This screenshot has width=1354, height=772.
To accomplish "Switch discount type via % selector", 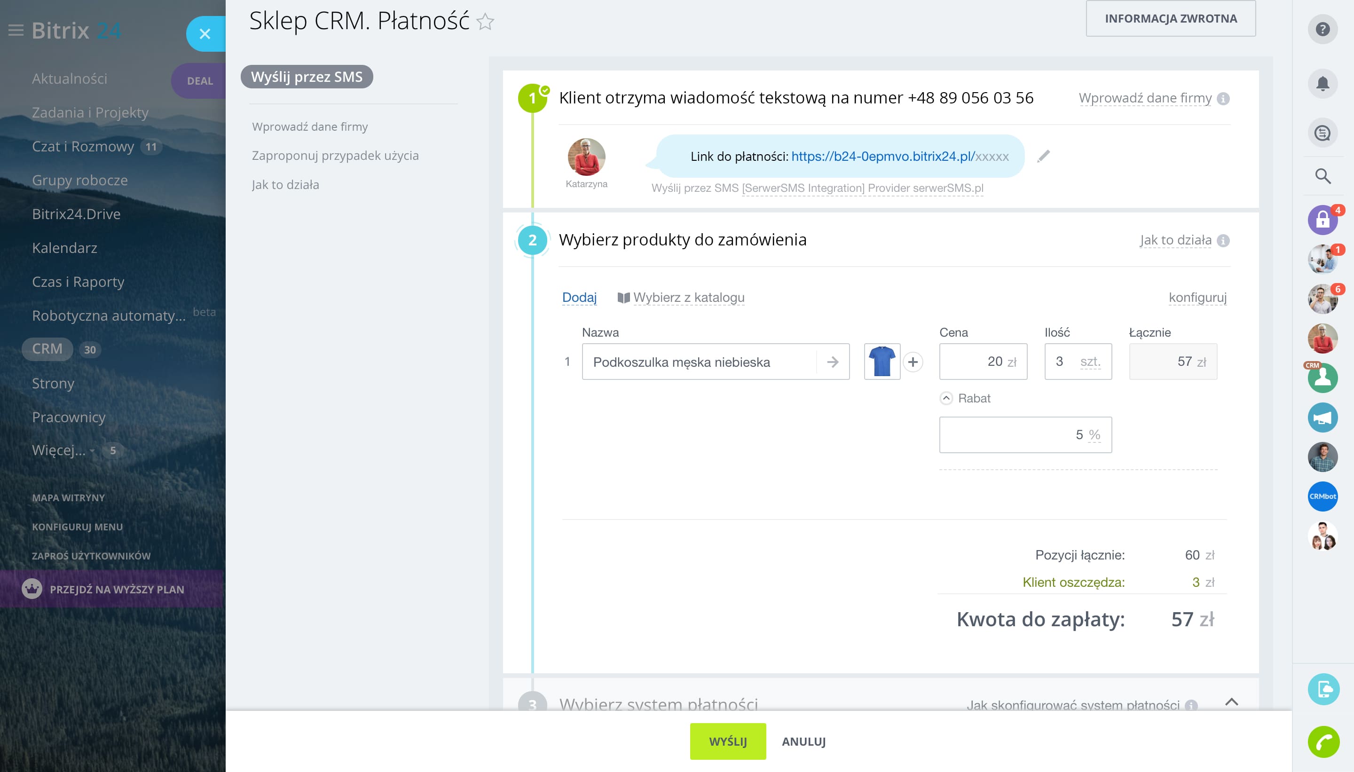I will coord(1094,435).
